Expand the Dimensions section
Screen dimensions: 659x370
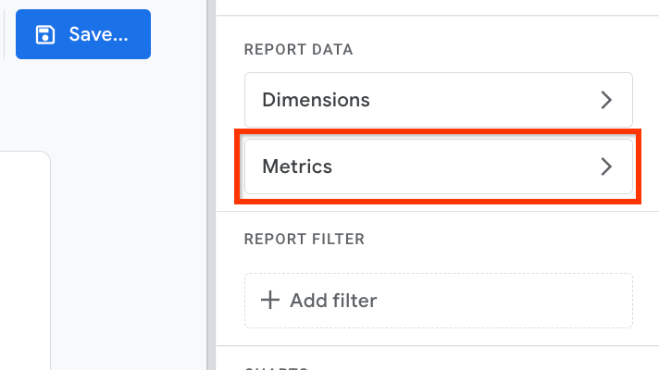pos(439,100)
